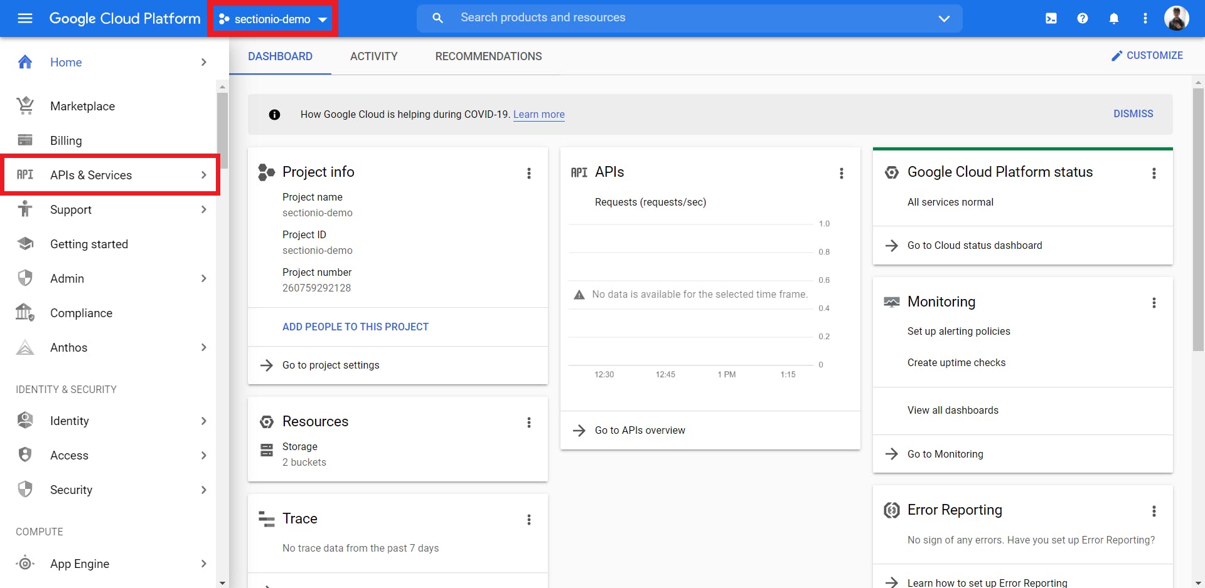Screen dimensions: 1205x588
Task: Open Google Cloud Platform status card options
Action: 1154,174
